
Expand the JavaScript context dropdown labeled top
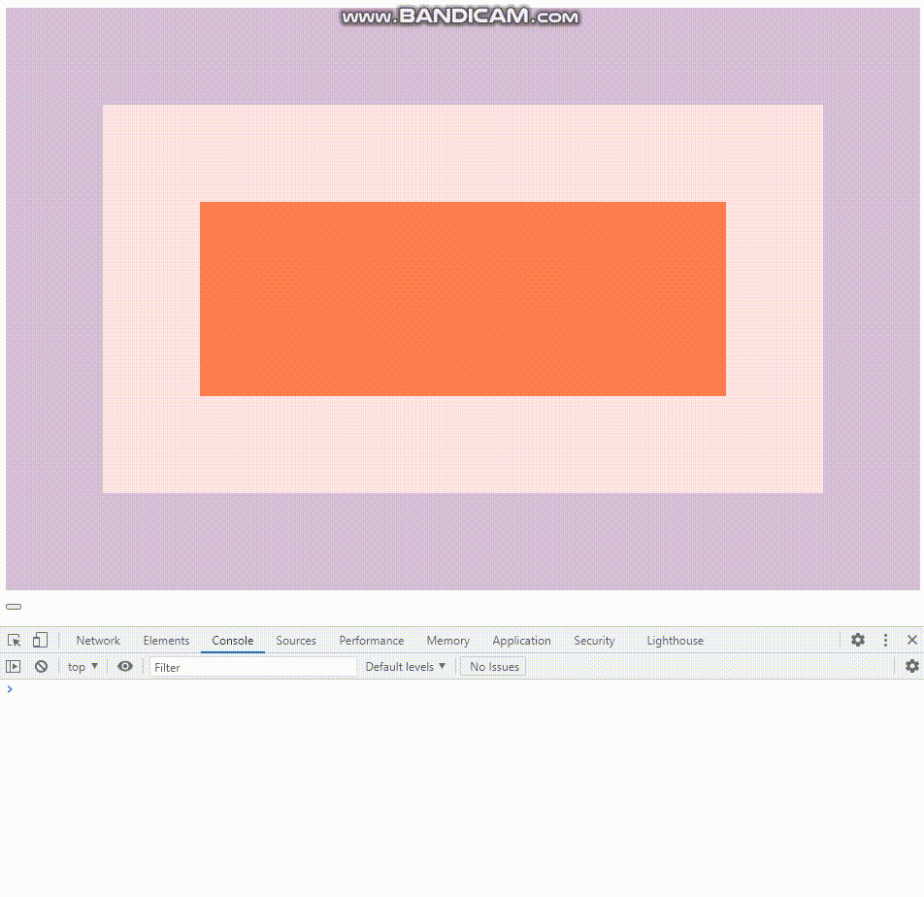click(82, 666)
